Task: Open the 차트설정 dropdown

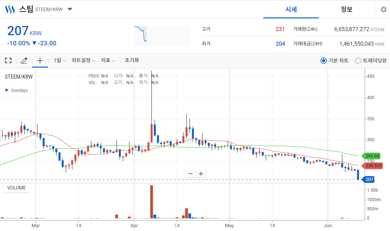Action: tap(84, 60)
